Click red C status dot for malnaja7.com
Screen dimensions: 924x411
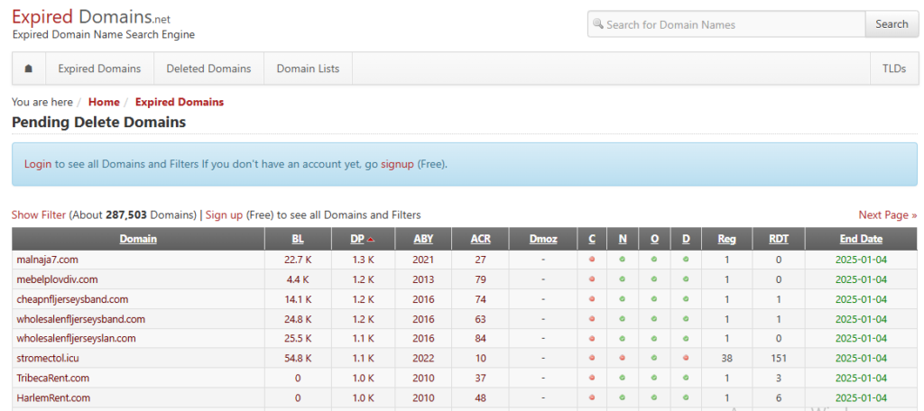point(592,260)
